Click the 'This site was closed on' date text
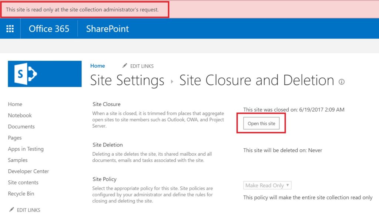 (x=294, y=109)
